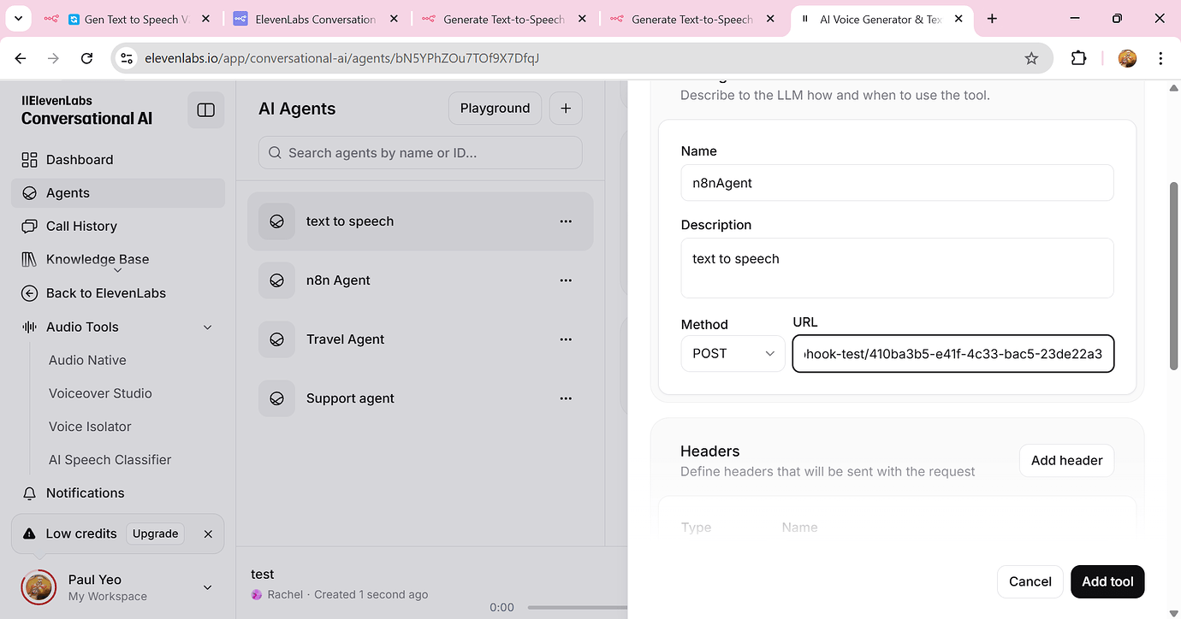Open the Knowledge Base section

click(x=98, y=259)
